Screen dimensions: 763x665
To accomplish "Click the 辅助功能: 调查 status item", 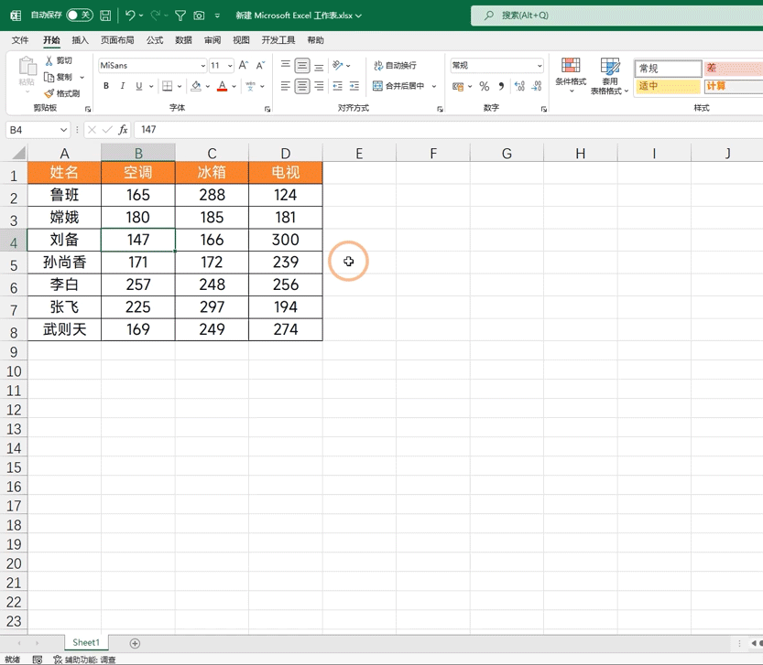I will (84, 660).
